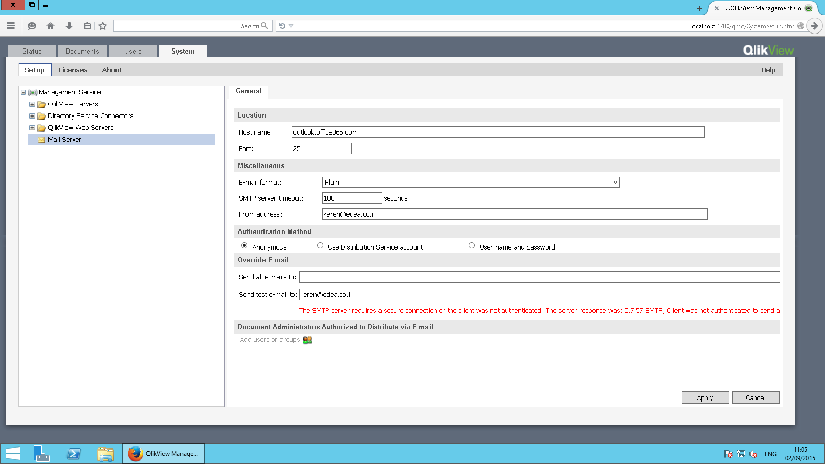Open the Windows Start menu
This screenshot has width=825, height=464.
12,454
